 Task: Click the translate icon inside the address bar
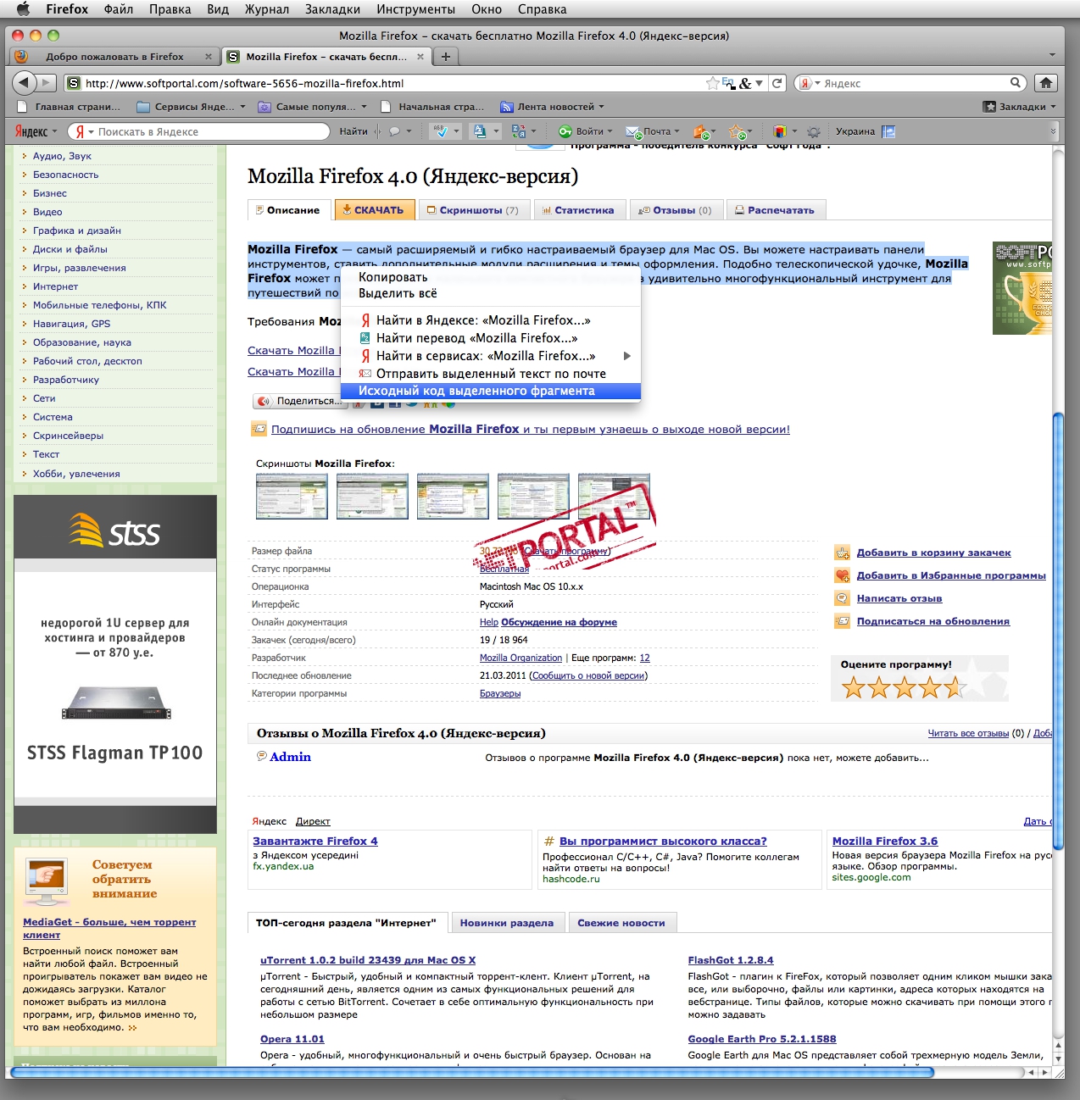point(728,83)
